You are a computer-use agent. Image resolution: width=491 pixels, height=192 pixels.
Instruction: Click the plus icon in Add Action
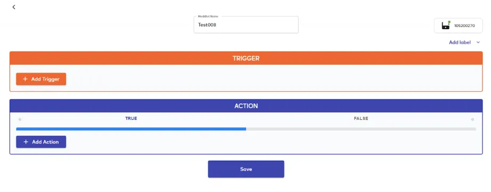[26, 142]
